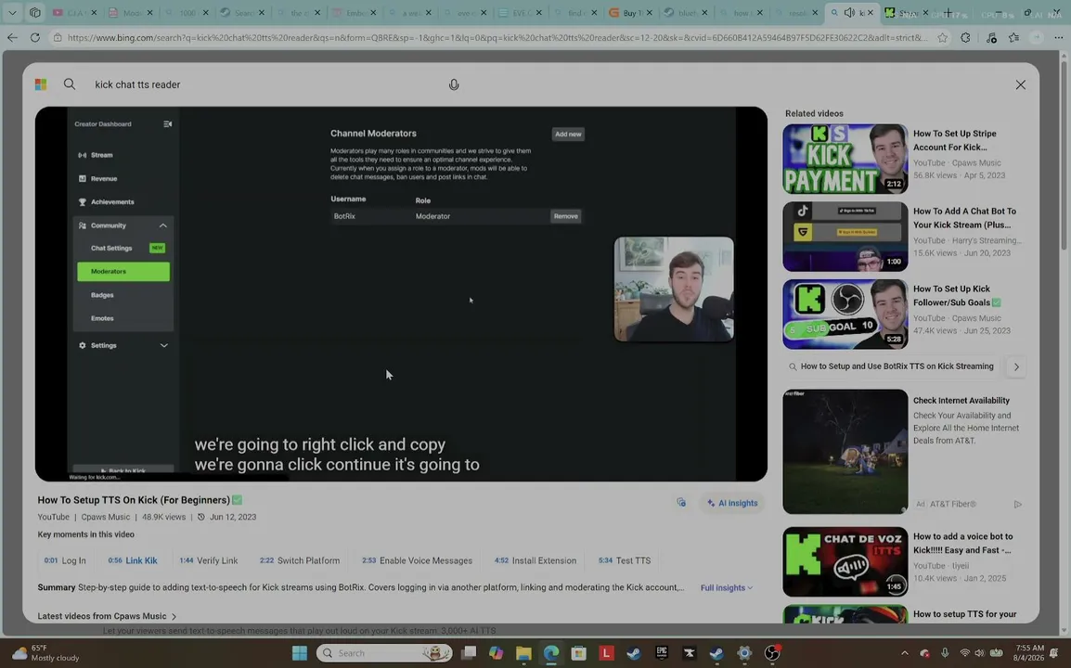
Task: Jump to the Verify Link key moment
Action: 208,560
